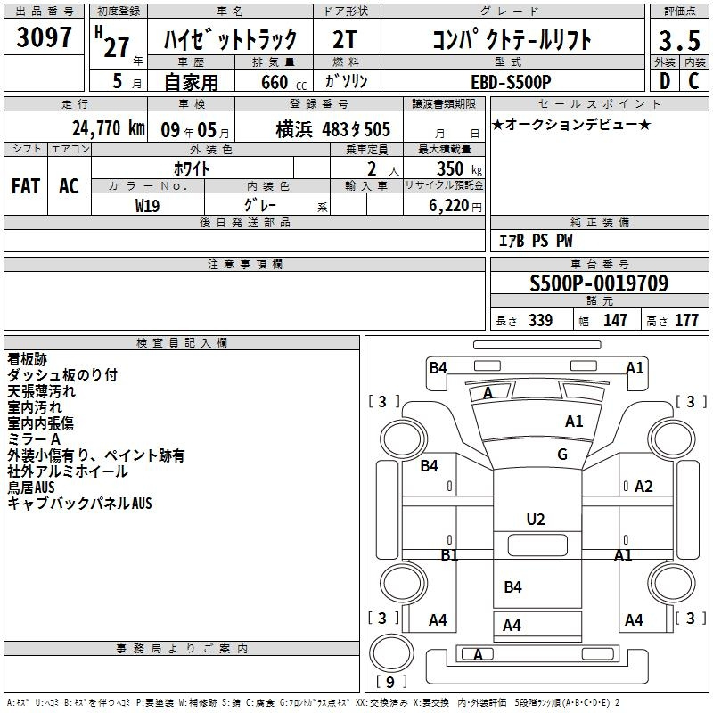Select the A2 scratch mark on the diagram

[x=643, y=487]
